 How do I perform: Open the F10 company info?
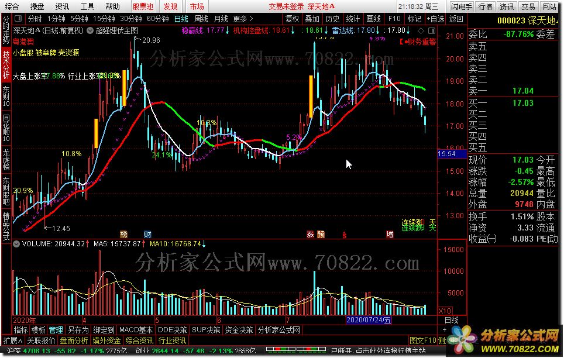click(x=394, y=19)
